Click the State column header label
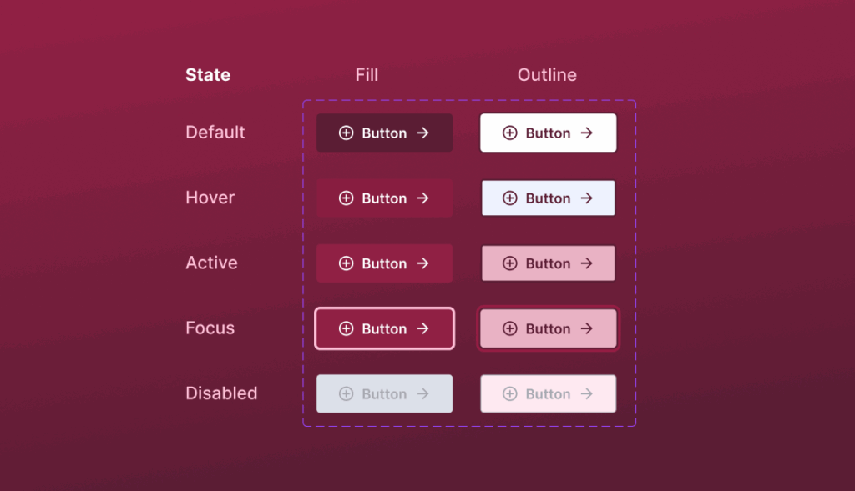This screenshot has height=491, width=855. (x=207, y=74)
